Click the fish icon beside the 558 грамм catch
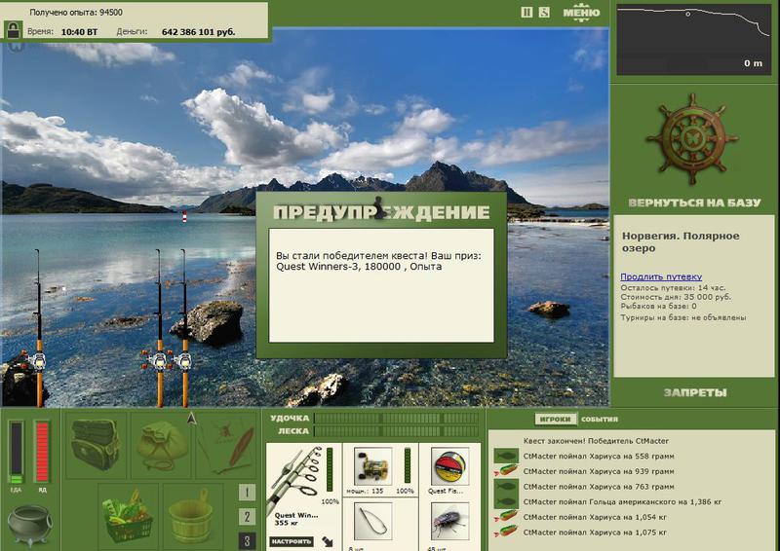780x551 pixels. [x=506, y=456]
